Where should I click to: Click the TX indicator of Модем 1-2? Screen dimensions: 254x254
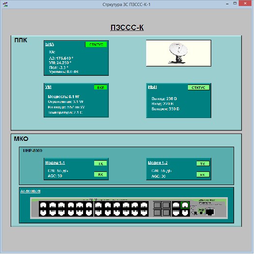(x=203, y=164)
